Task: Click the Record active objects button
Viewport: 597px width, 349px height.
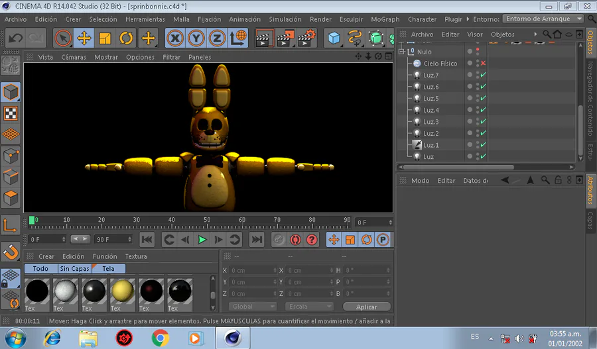Action: (x=279, y=240)
